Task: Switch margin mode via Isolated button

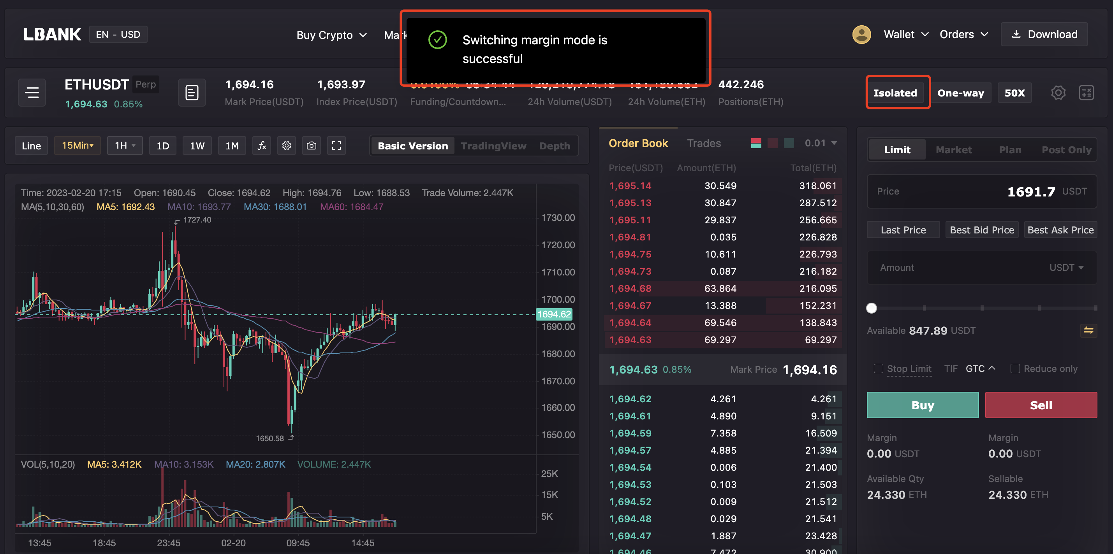Action: [x=895, y=93]
